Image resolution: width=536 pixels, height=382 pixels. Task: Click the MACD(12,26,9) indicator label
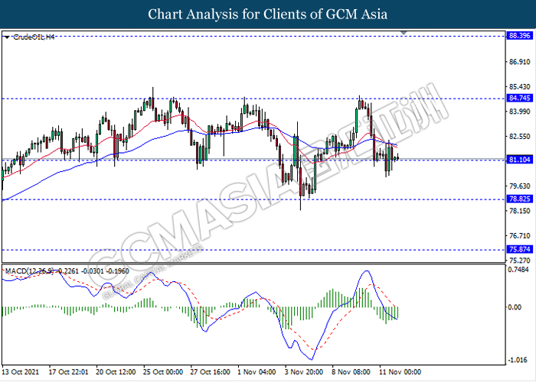(29, 271)
